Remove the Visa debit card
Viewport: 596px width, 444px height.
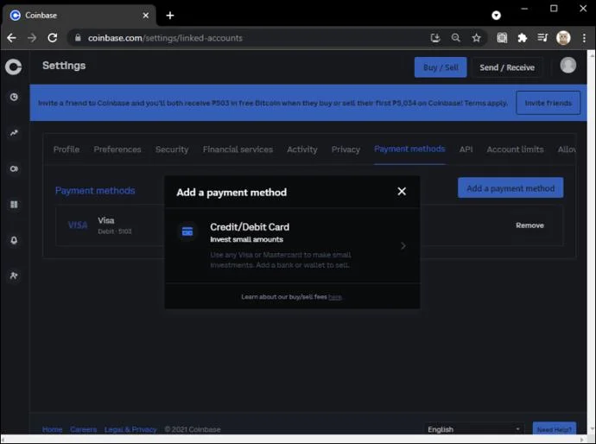[529, 225]
